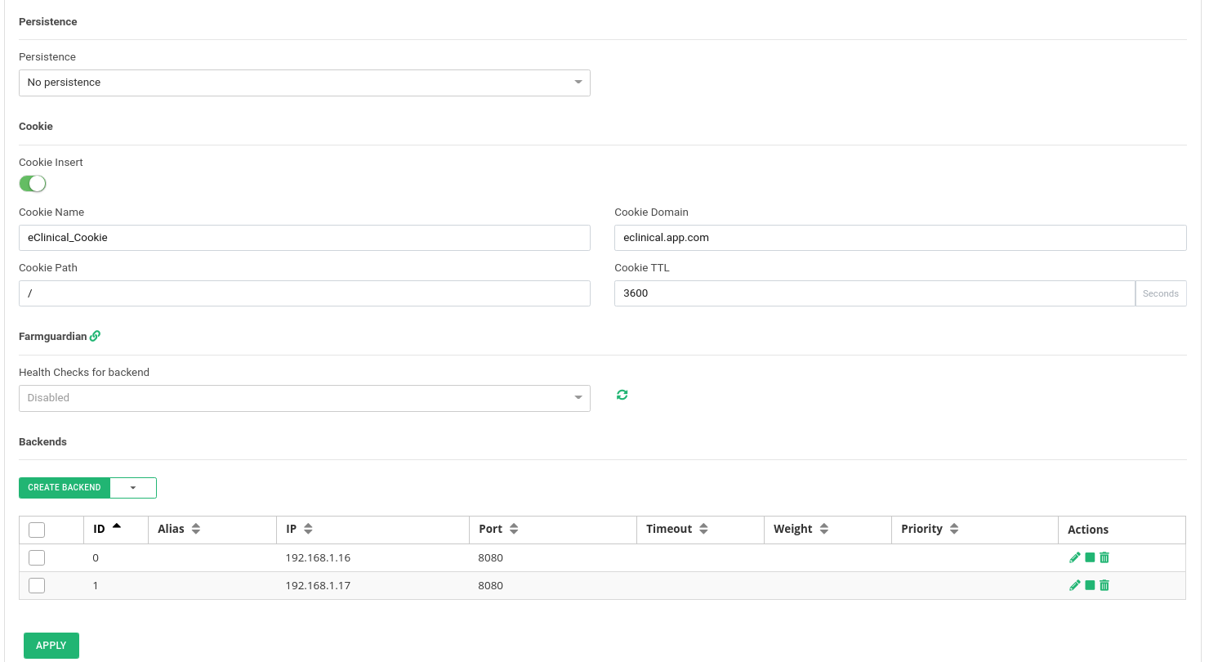Image resolution: width=1218 pixels, height=662 pixels.
Task: Disable the Cookie Insert toggle
Action: tap(33, 184)
